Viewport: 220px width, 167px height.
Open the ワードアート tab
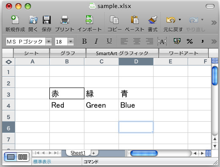tap(184, 53)
